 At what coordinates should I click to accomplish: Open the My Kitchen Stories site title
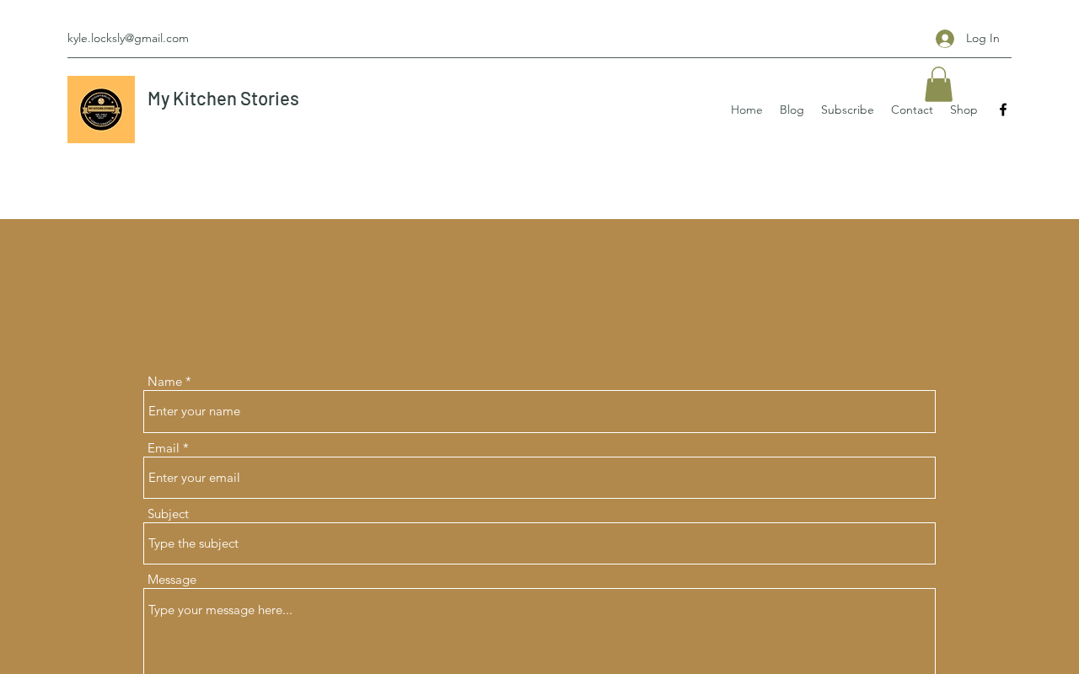(x=223, y=99)
